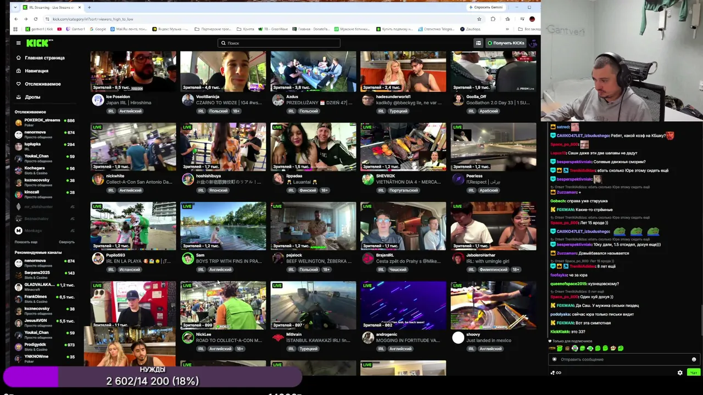This screenshot has height=395, width=703.
Task: Open the Kick hamburger sidebar menu
Action: (18, 43)
